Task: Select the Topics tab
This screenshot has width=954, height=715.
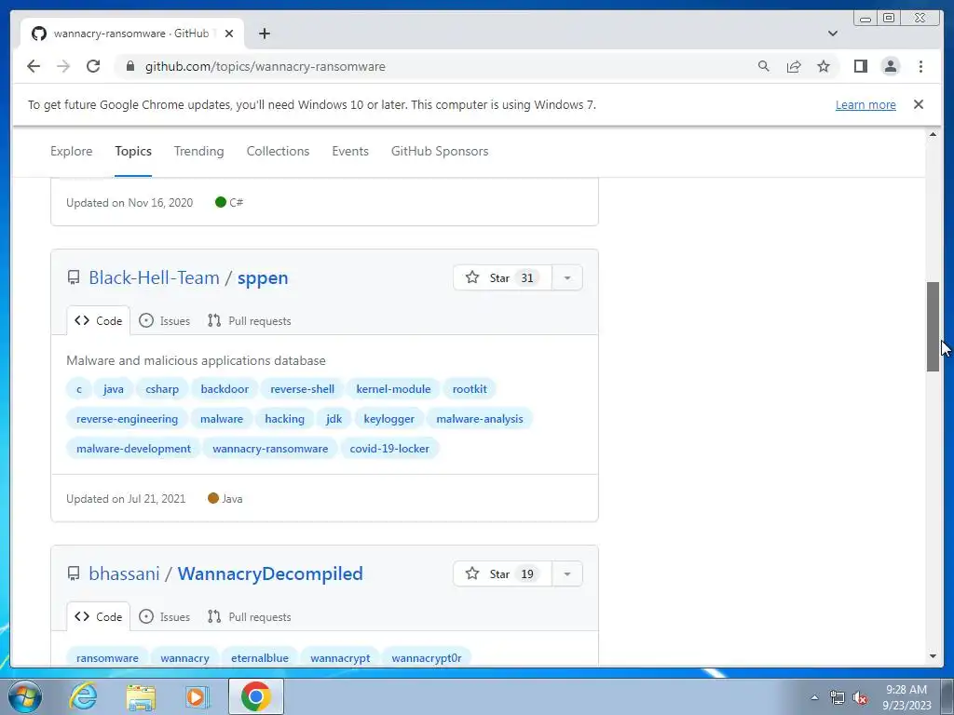Action: [133, 152]
